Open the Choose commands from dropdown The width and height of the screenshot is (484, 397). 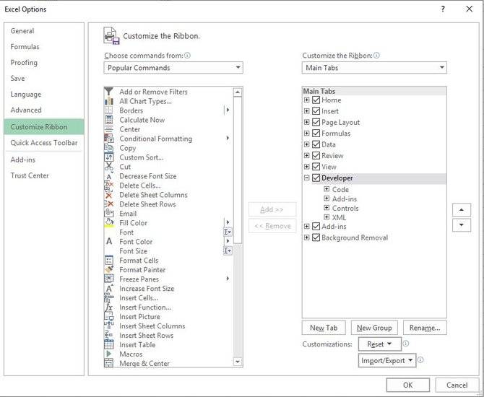pyautogui.click(x=173, y=68)
